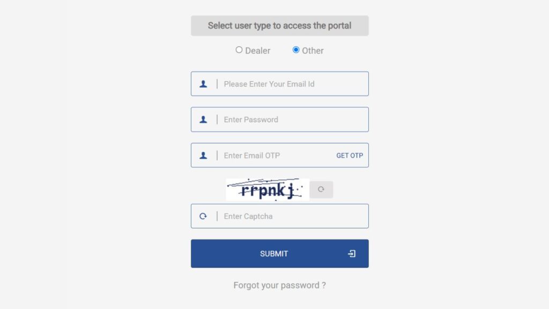Click the refresh icon inside the captcha field
Image resolution: width=549 pixels, height=309 pixels.
203,216
